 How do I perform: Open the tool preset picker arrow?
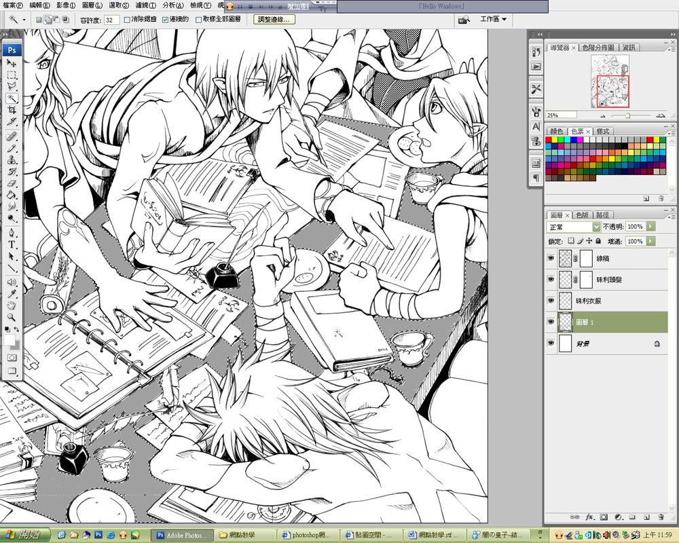pos(24,20)
